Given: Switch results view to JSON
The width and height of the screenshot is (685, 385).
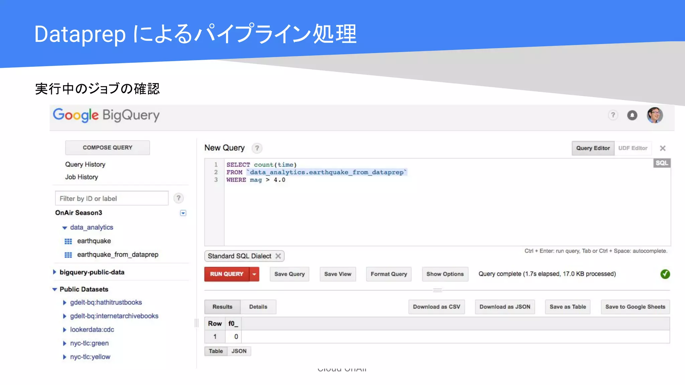Looking at the screenshot, I should tap(239, 351).
